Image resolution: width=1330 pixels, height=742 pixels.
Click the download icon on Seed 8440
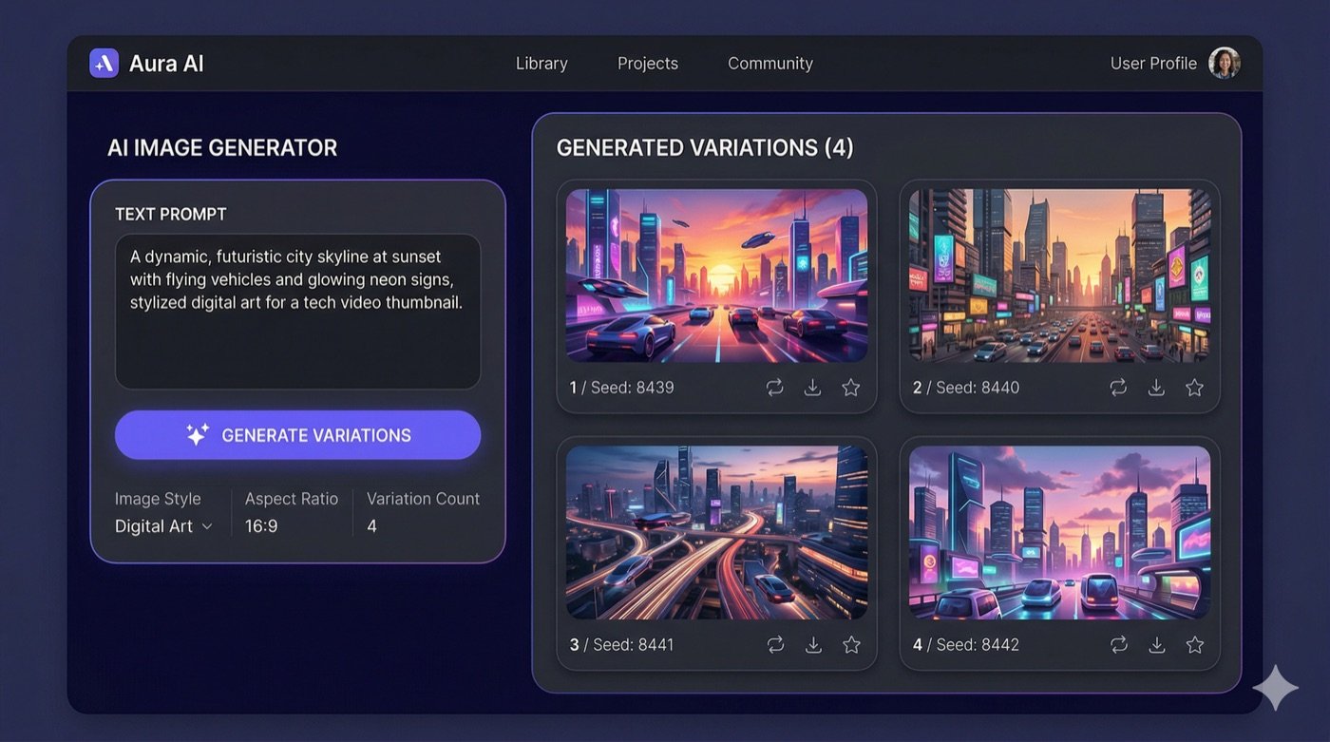click(x=1156, y=388)
